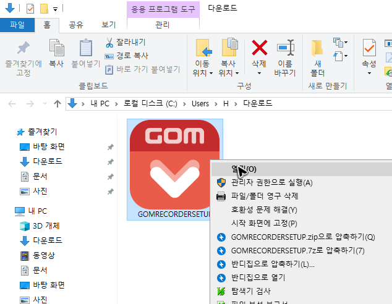Image resolution: width=392 pixels, height=304 pixels.
Task: Open the Recent Locations dropdown chevron
Action: pyautogui.click(x=45, y=103)
